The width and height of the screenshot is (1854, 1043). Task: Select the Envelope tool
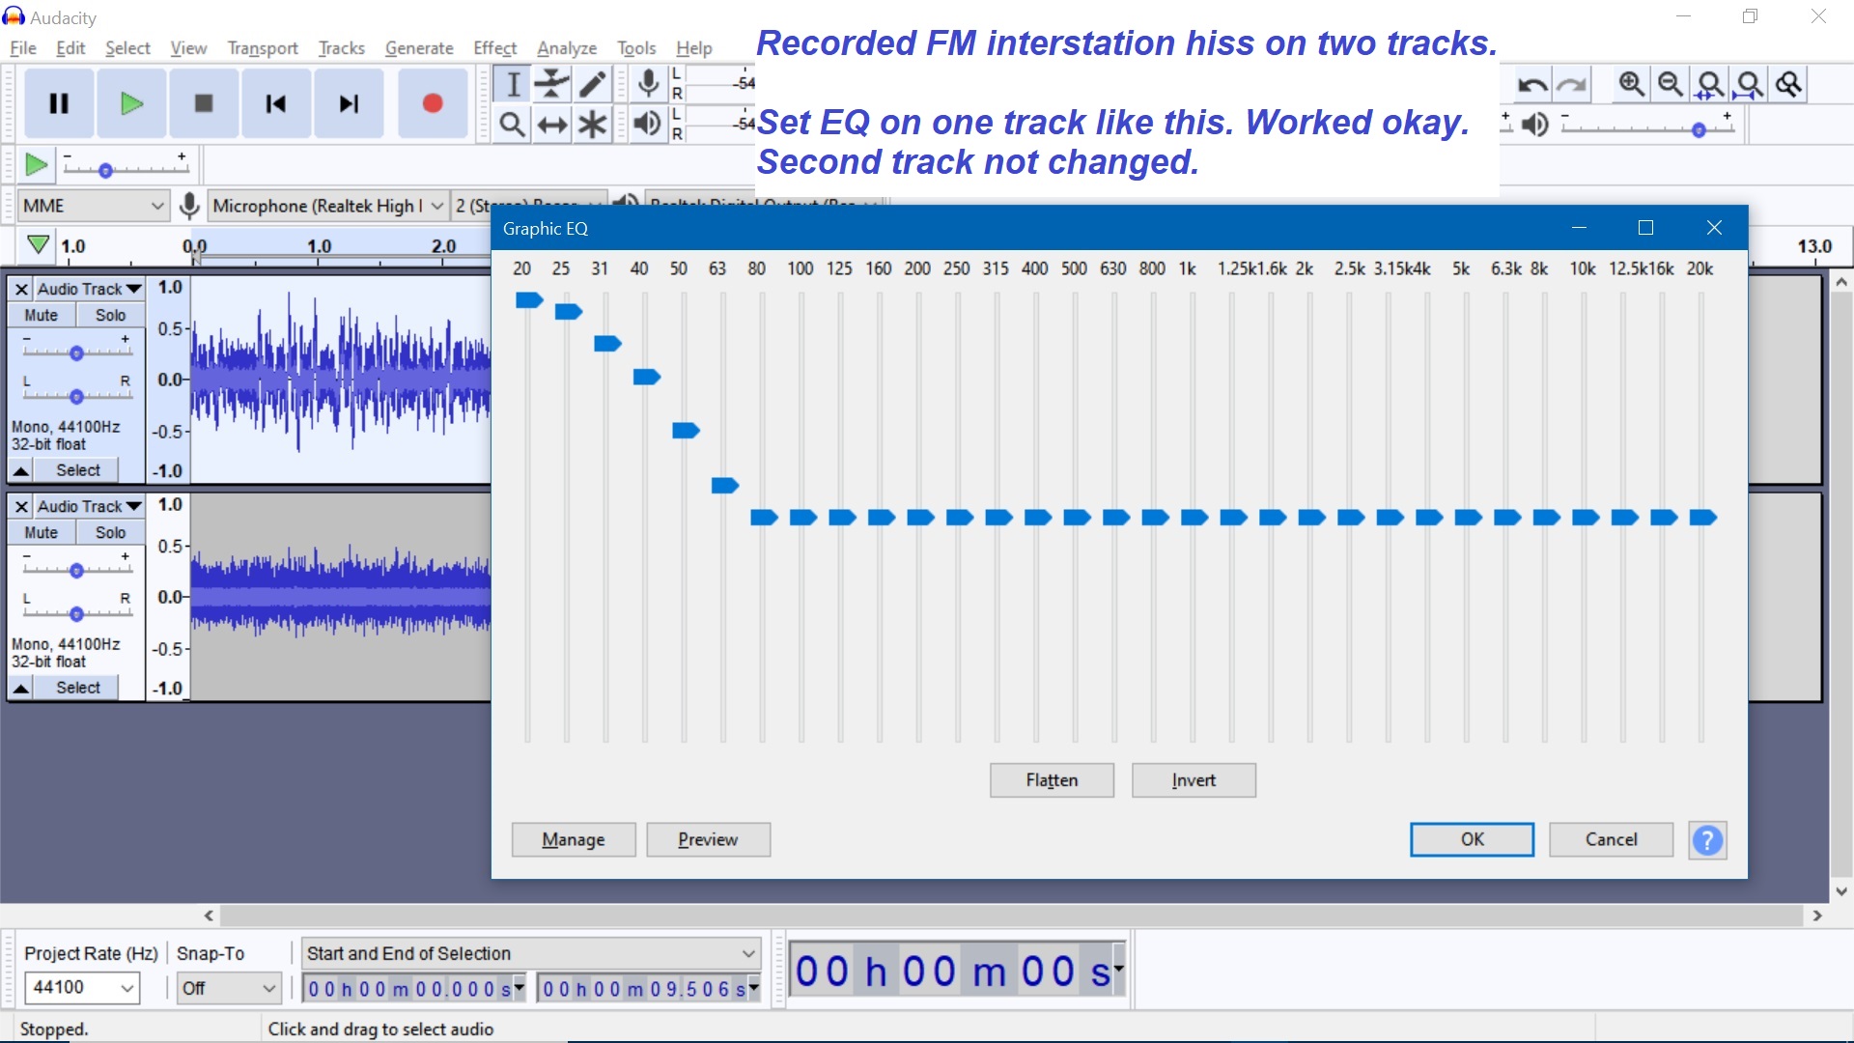[552, 84]
